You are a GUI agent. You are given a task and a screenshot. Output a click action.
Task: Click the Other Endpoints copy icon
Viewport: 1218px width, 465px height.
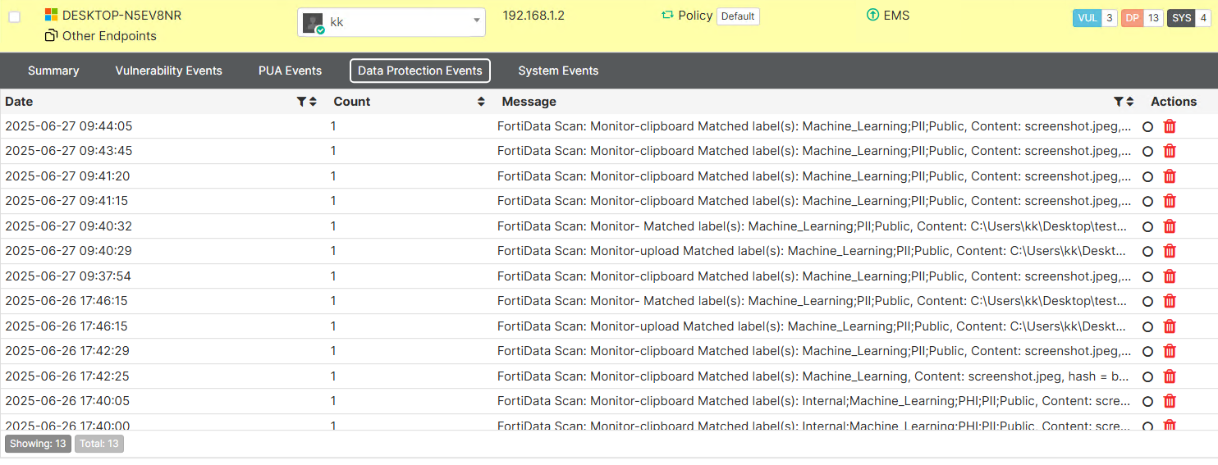click(x=51, y=36)
